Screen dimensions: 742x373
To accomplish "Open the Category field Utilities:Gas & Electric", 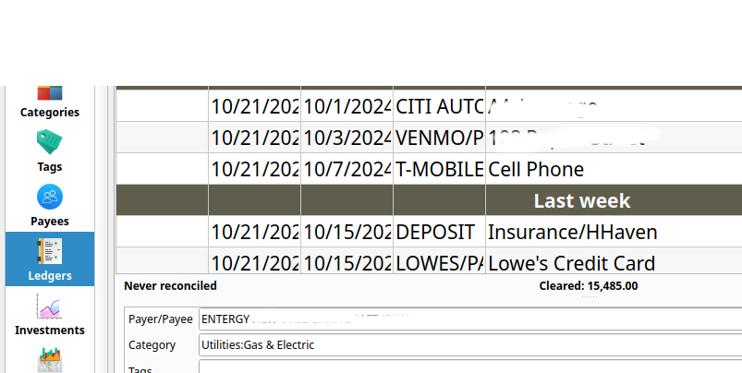I will tap(470, 345).
